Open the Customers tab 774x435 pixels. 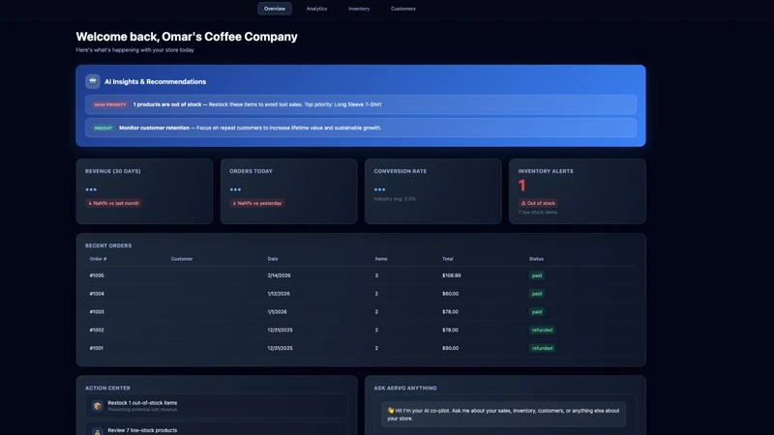coord(402,9)
